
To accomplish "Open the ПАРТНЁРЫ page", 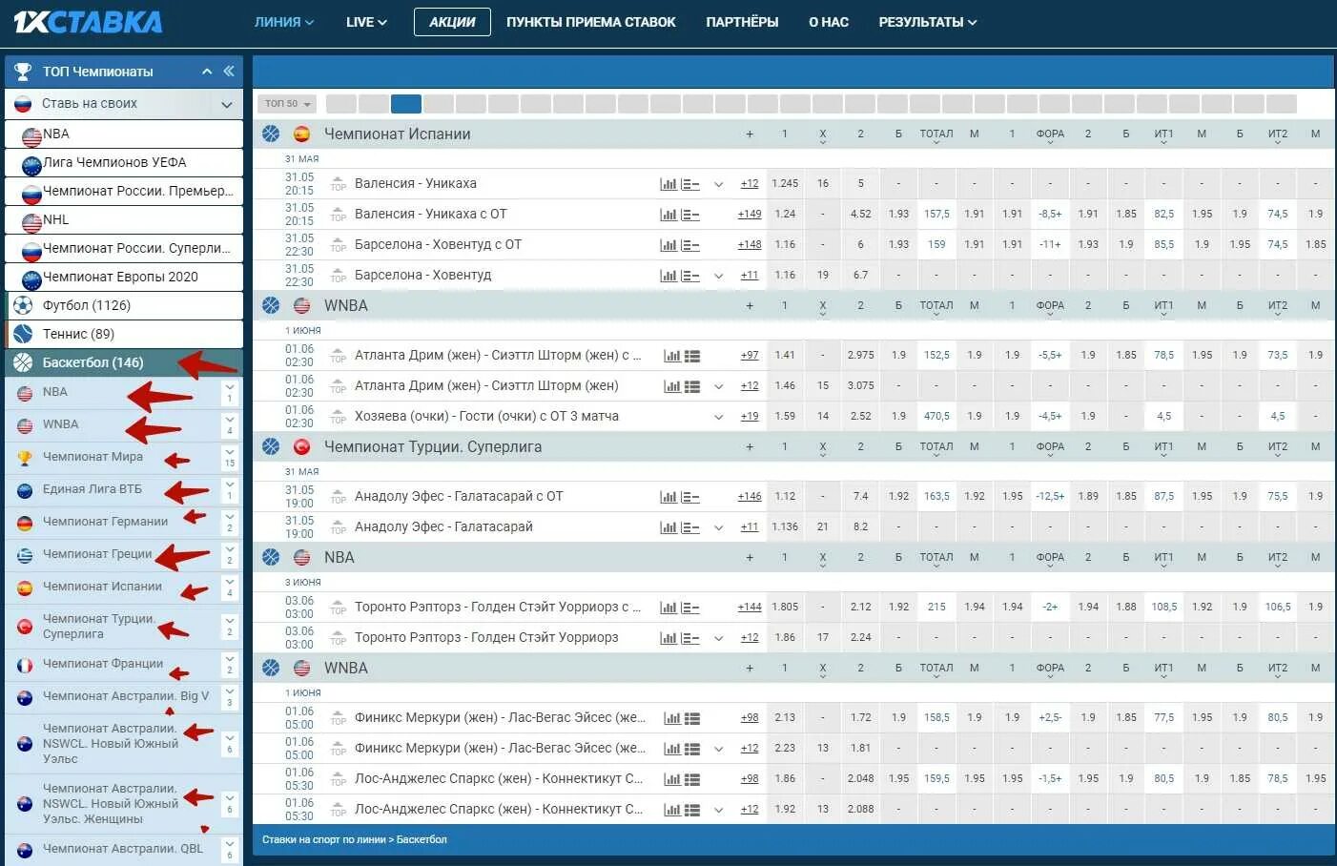I will 742,22.
